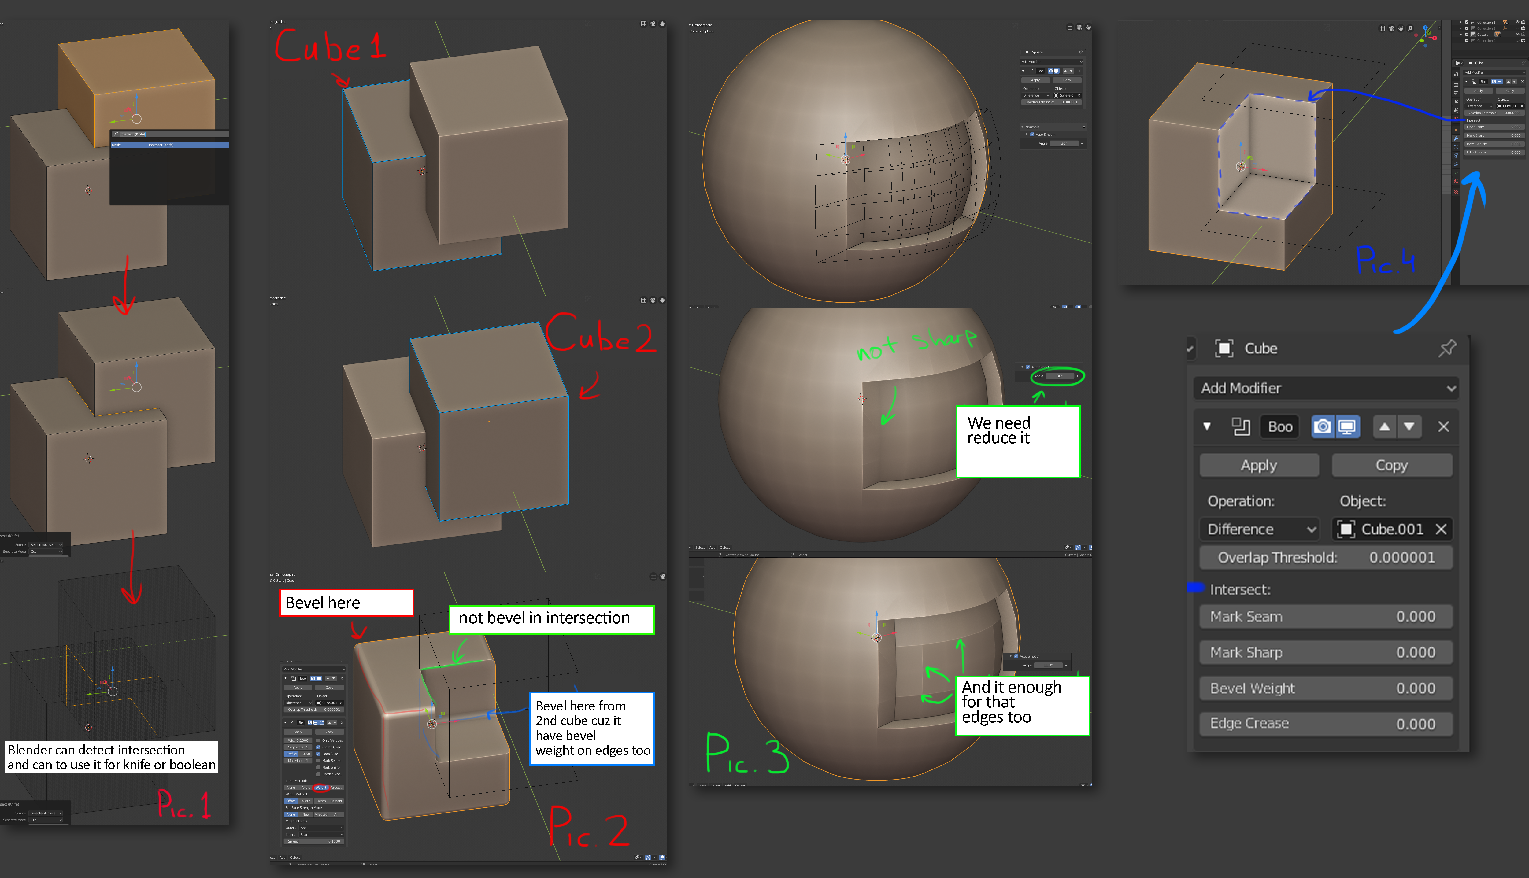This screenshot has width=1529, height=878.
Task: Click Cutters collection icon in outliner
Action: pos(1473,34)
